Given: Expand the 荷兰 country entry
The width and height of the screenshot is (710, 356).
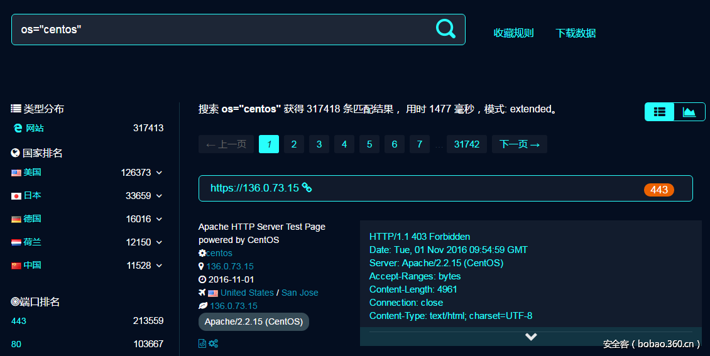Looking at the screenshot, I should (x=159, y=242).
